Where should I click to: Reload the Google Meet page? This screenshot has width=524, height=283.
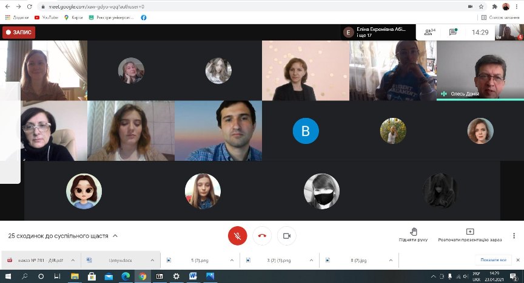tap(29, 7)
